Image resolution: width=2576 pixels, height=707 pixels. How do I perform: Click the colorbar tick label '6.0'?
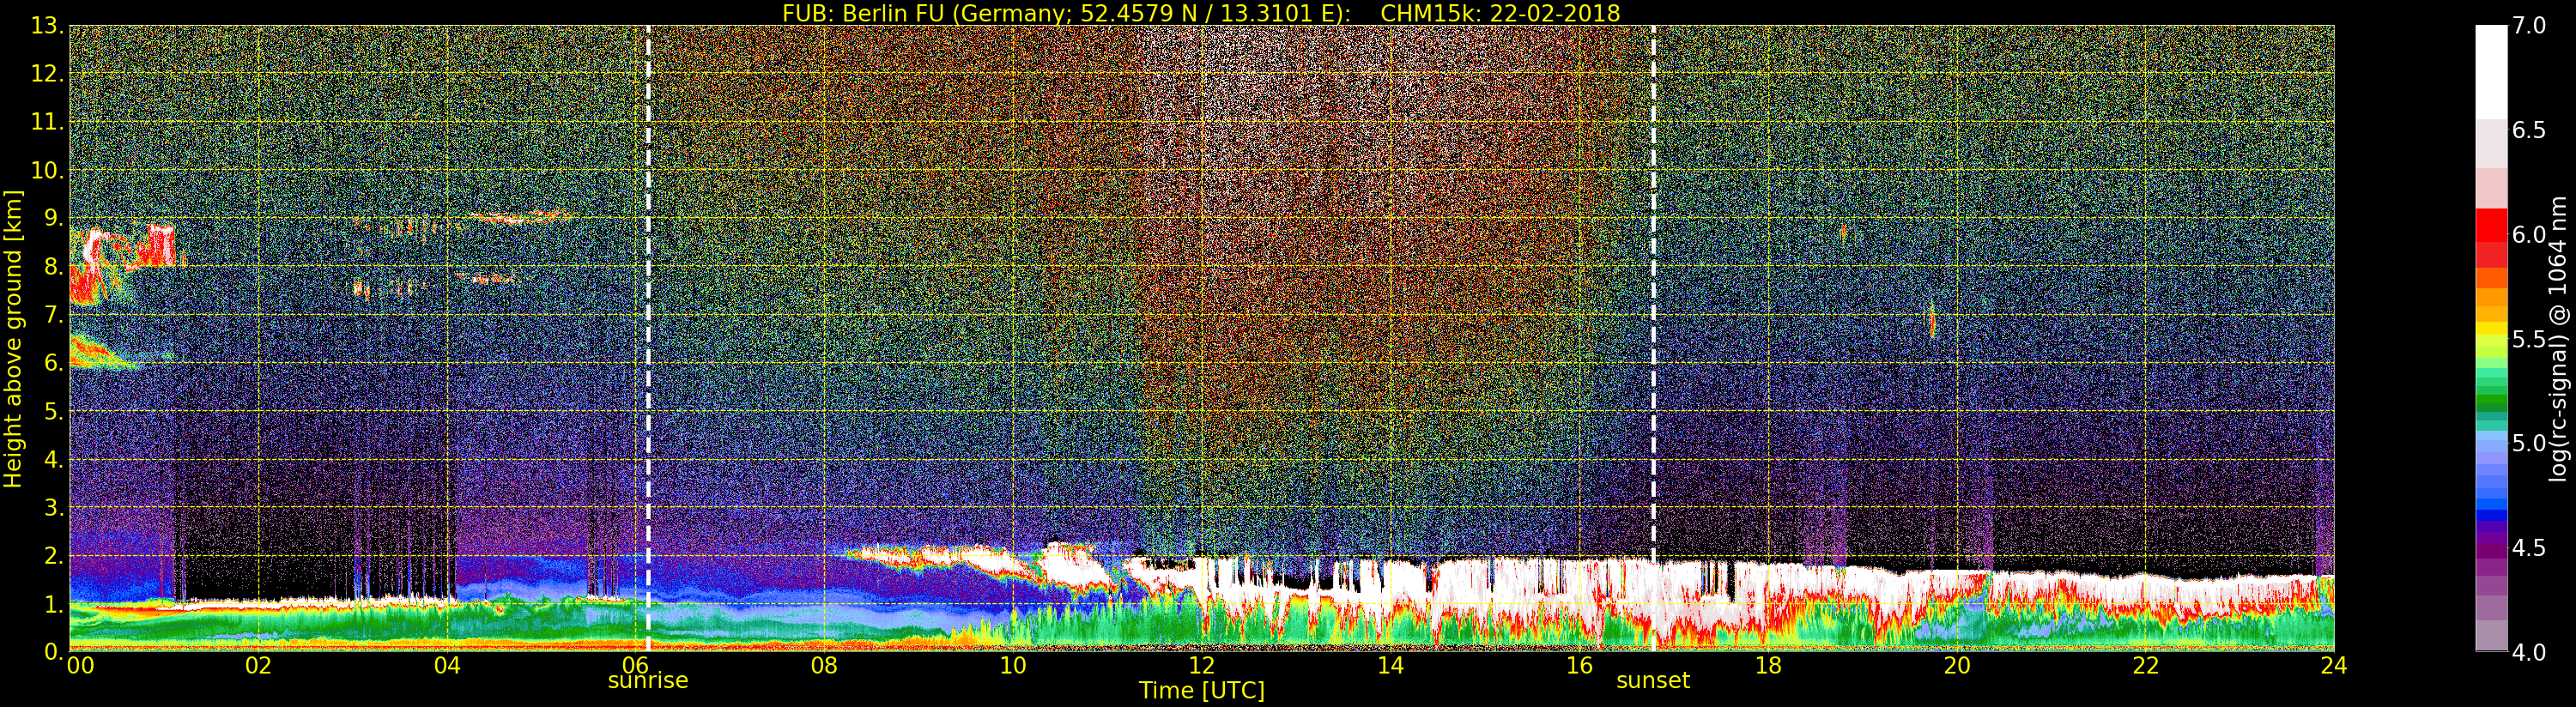(x=2529, y=235)
